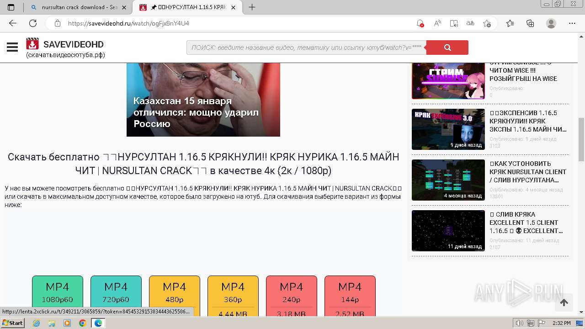The height and width of the screenshot is (329, 585).
Task: Close the НУРСУЛТАН 1.16.5 КРЯК tab
Action: pyautogui.click(x=234, y=7)
